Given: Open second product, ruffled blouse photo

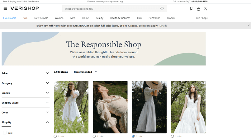Looking at the screenshot, I should (x=110, y=107).
